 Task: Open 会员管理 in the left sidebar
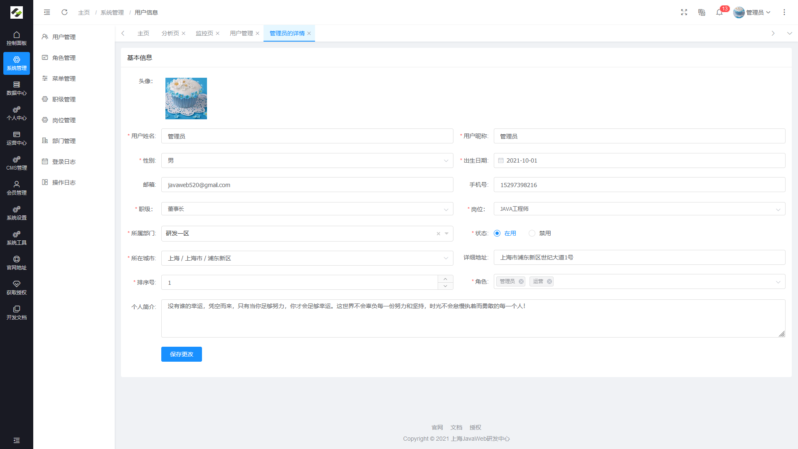17,188
